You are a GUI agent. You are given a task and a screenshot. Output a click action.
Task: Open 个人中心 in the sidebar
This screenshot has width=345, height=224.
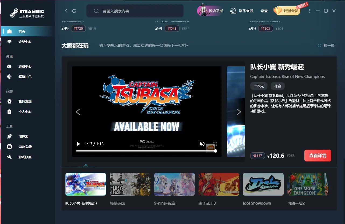point(27,112)
